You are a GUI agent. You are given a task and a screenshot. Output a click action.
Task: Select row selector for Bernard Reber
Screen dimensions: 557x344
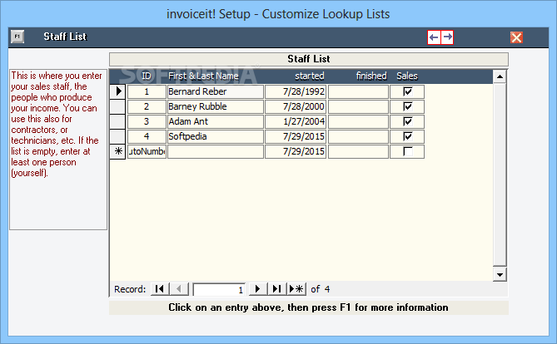pos(117,91)
